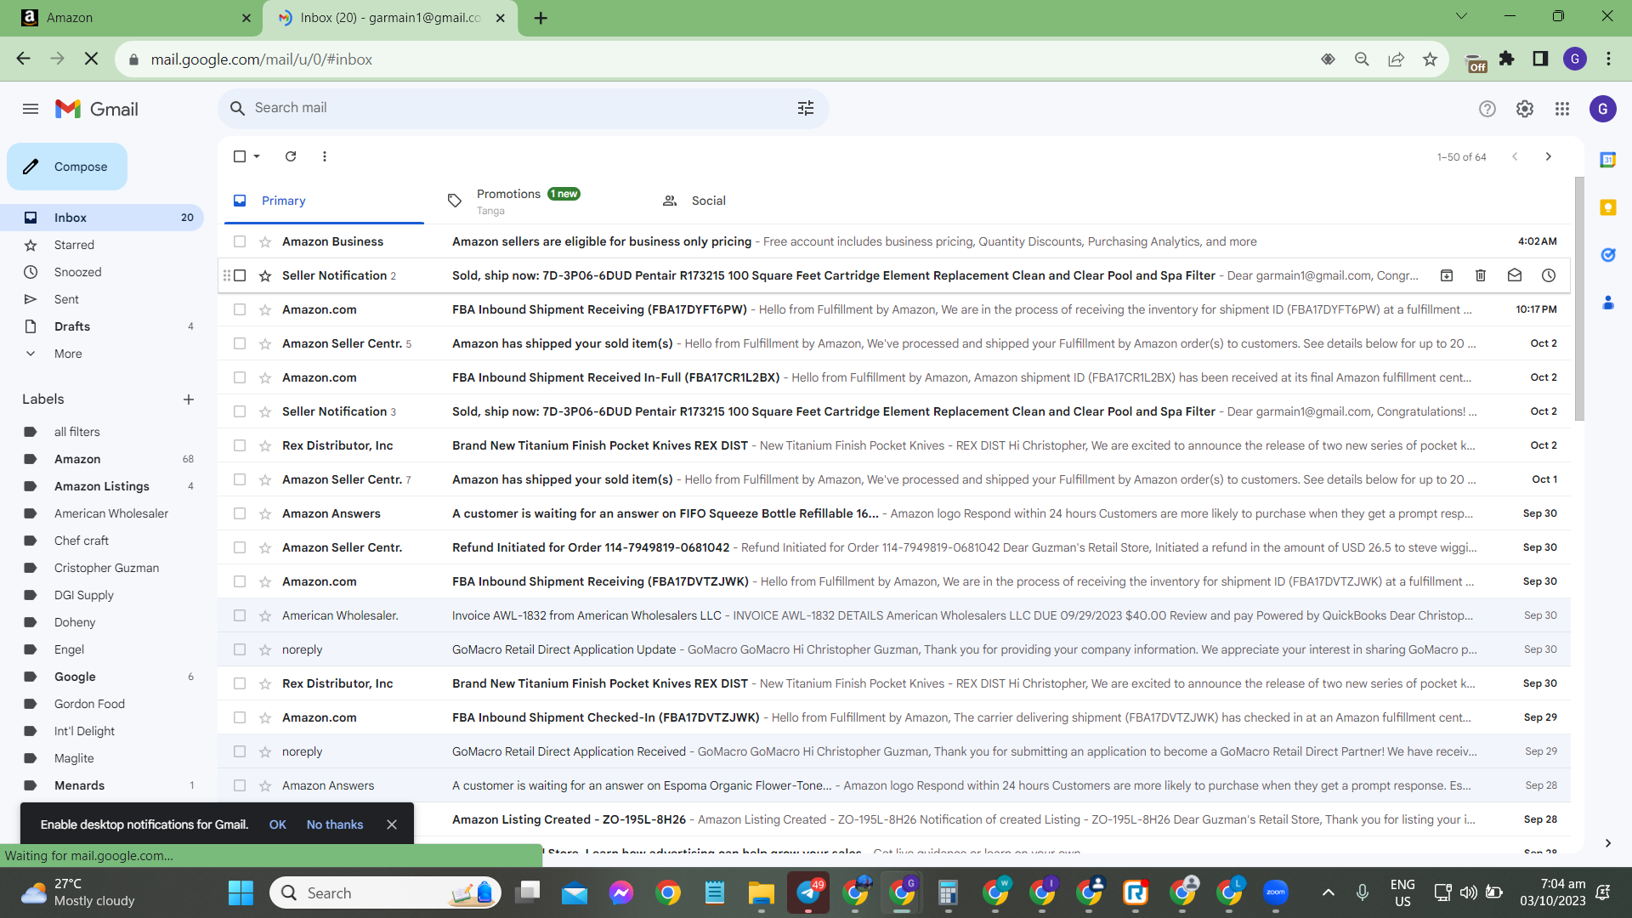1632x918 pixels.
Task: Select checkbox for FBA Inbound Shipment Received In-Full
Action: point(240,377)
